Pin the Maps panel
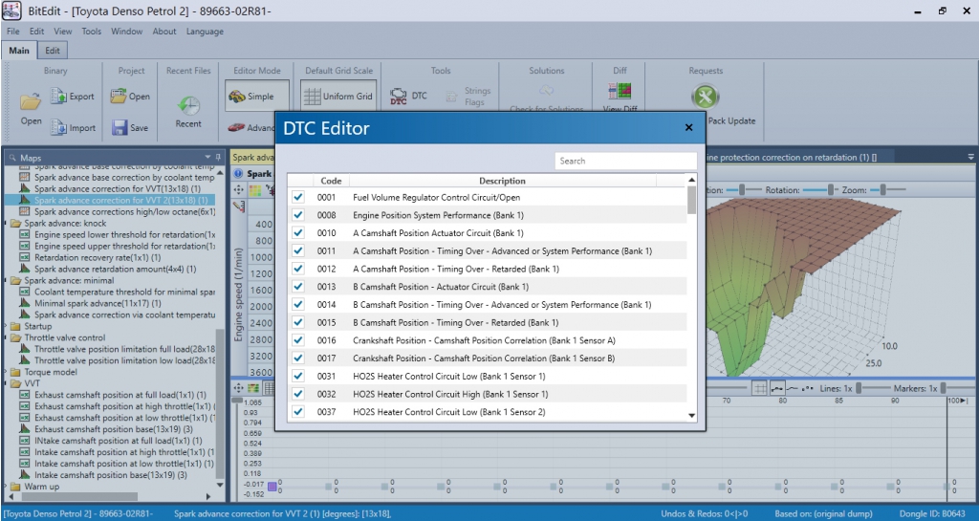 [x=218, y=157]
